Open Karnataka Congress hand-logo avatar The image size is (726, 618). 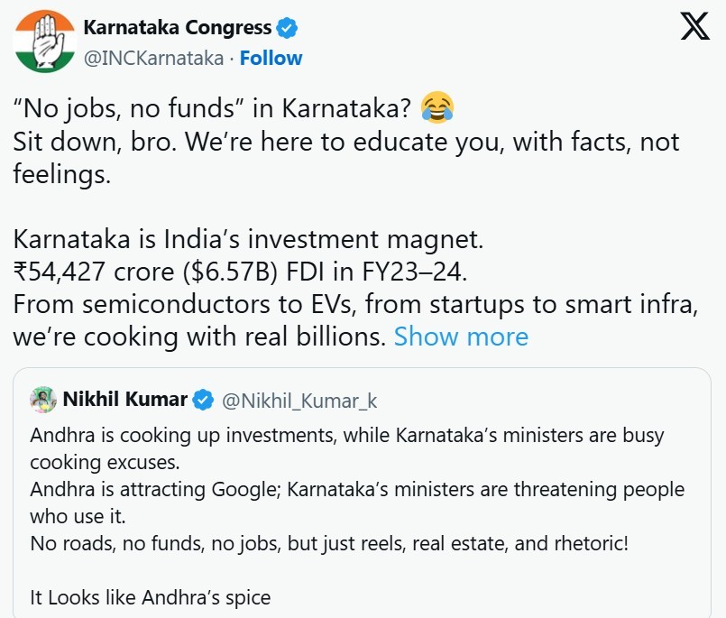click(43, 42)
